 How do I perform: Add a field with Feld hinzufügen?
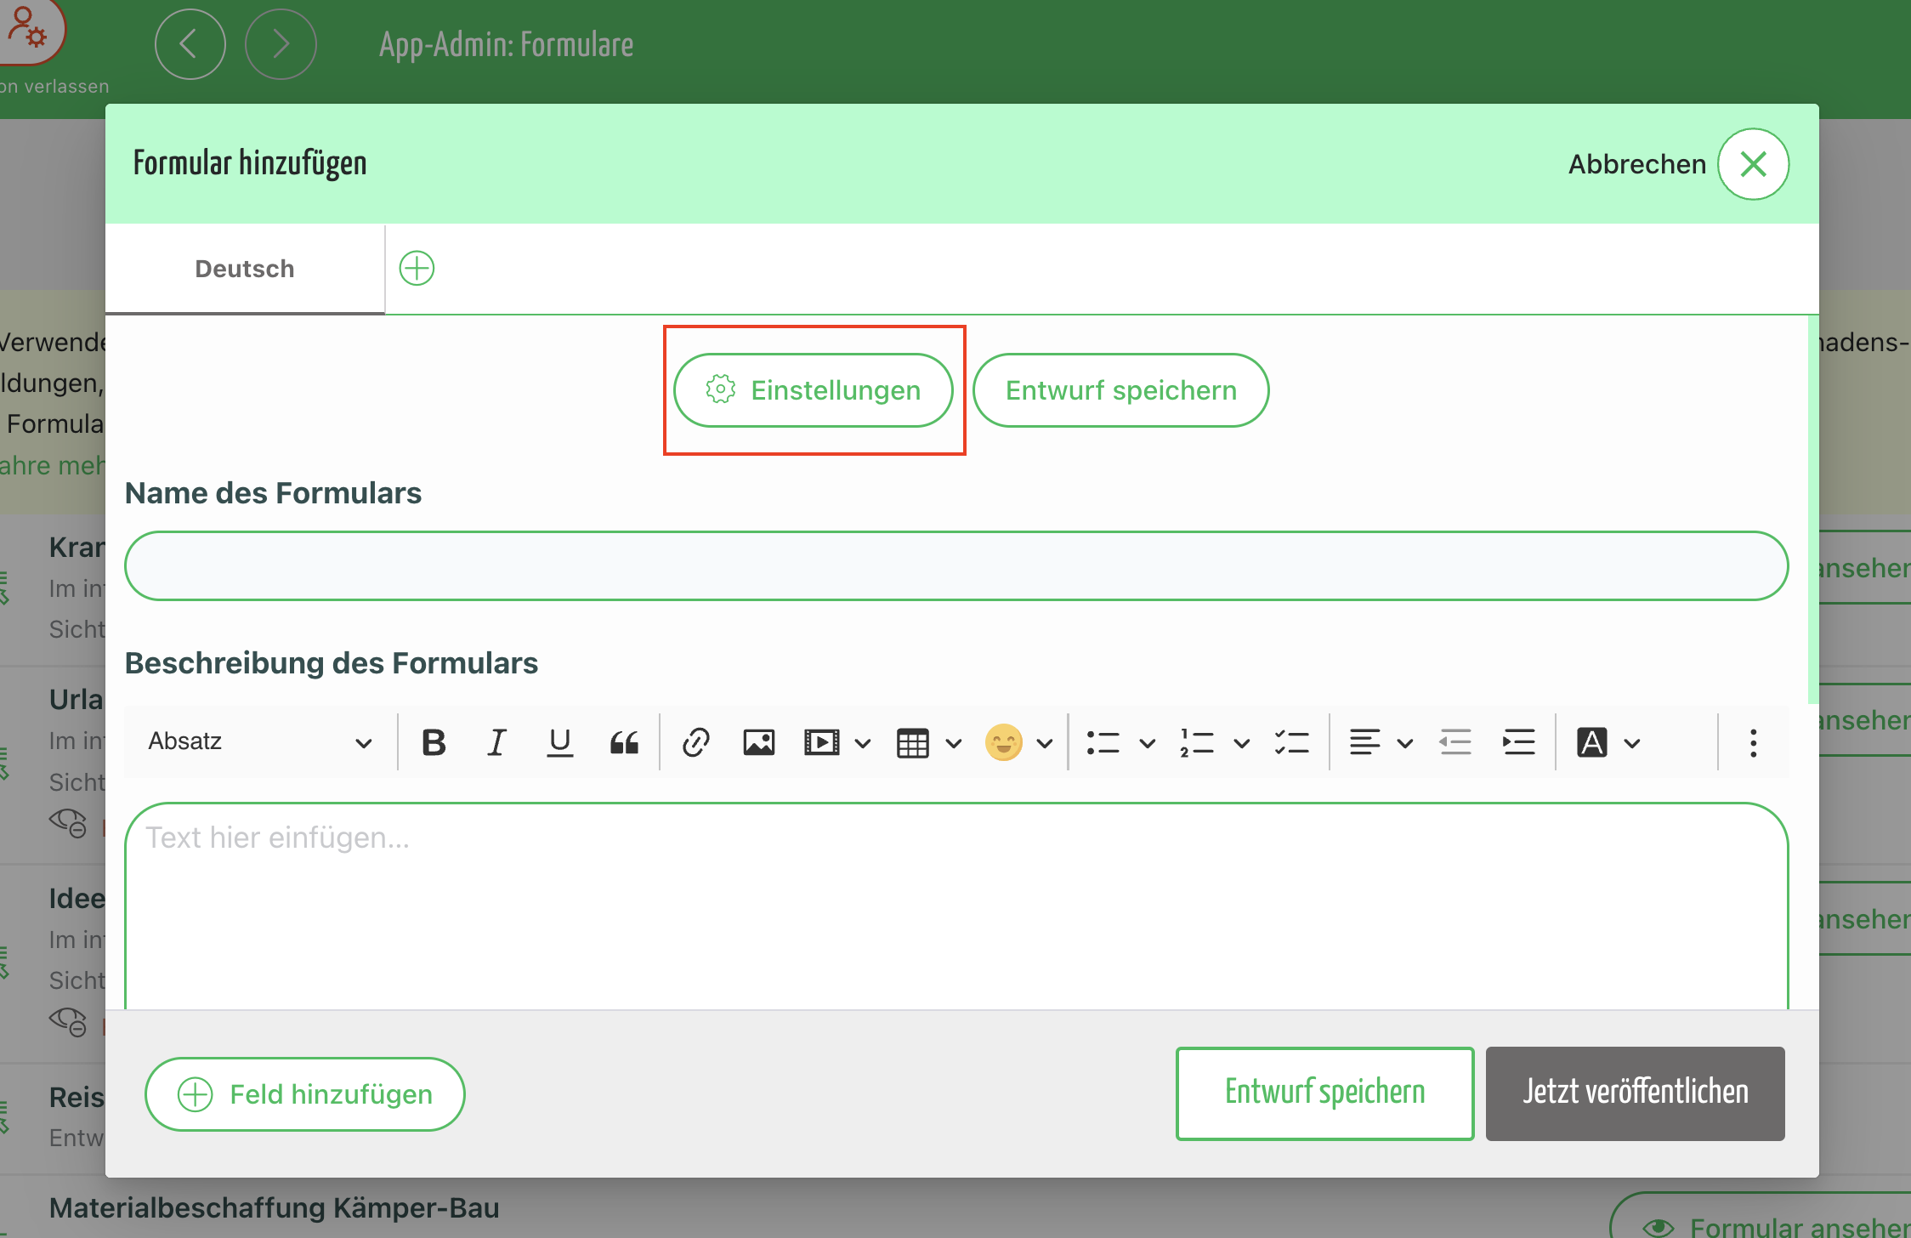click(304, 1094)
